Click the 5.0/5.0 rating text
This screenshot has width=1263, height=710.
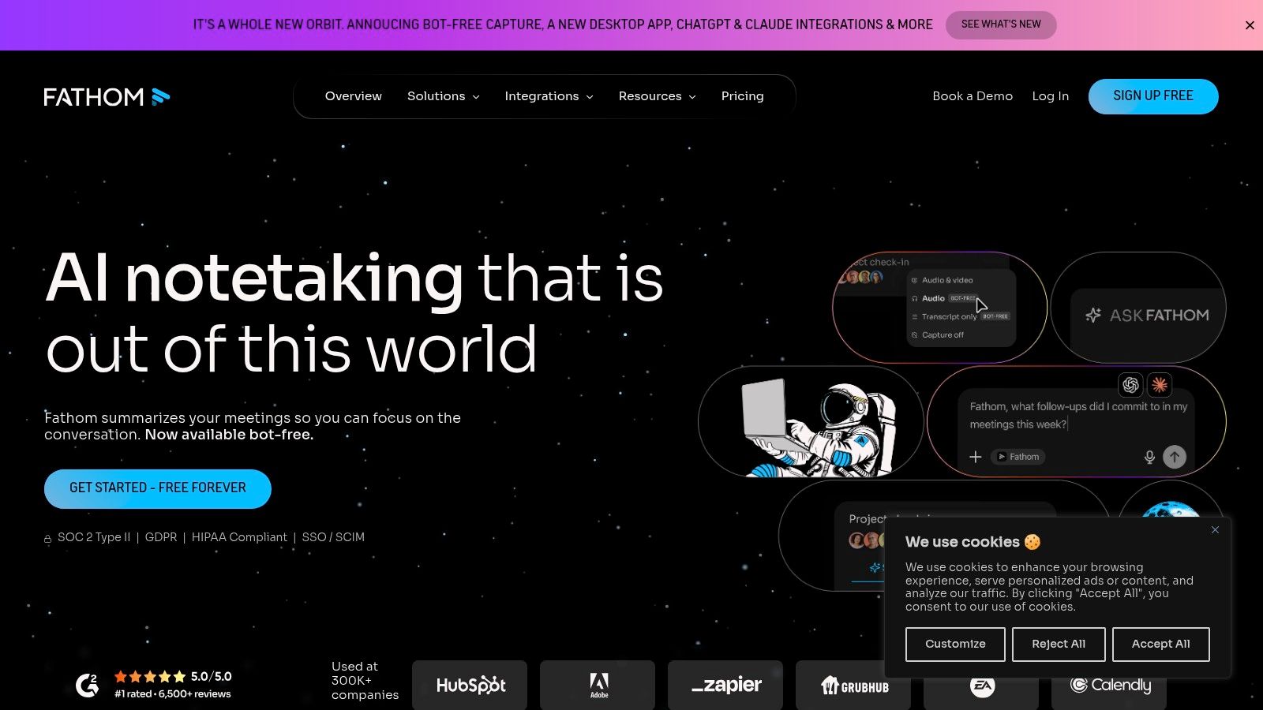(212, 677)
